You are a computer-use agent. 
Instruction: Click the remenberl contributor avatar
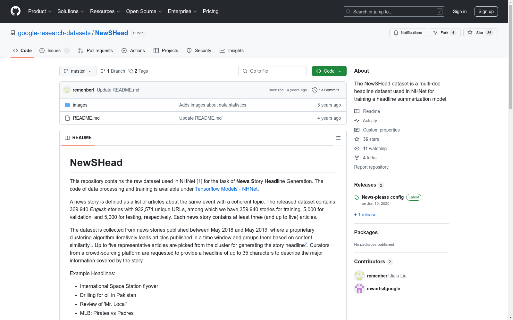[359, 276]
